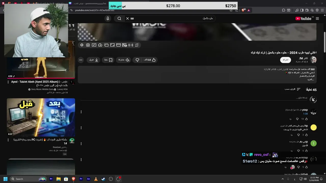
Task: Open the كافتر fM channel avatar
Action: (x=313, y=60)
